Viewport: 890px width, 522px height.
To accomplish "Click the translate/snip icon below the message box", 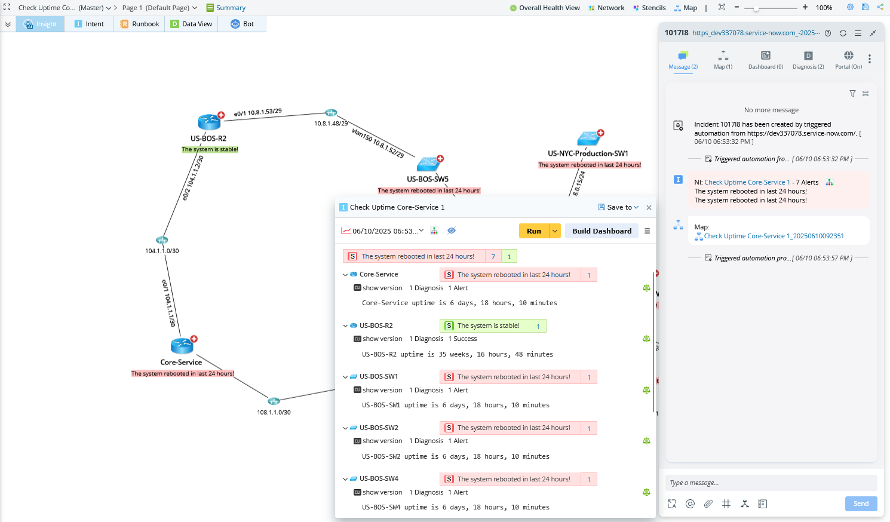I will [672, 503].
